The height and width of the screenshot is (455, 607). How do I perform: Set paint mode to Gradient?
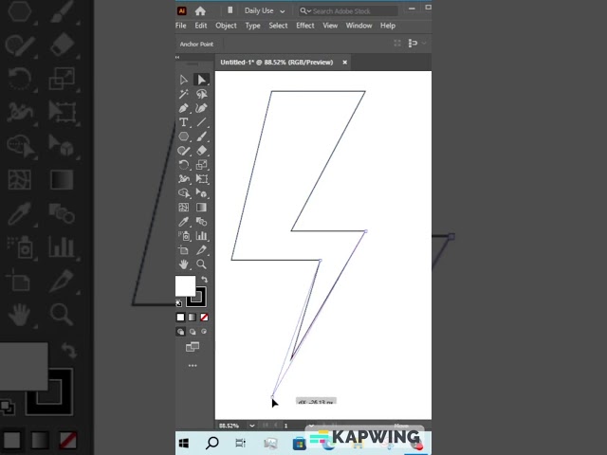point(193,318)
